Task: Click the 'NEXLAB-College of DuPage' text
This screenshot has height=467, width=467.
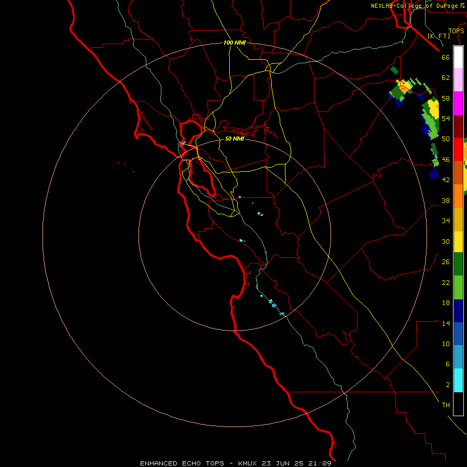Action: pyautogui.click(x=414, y=6)
